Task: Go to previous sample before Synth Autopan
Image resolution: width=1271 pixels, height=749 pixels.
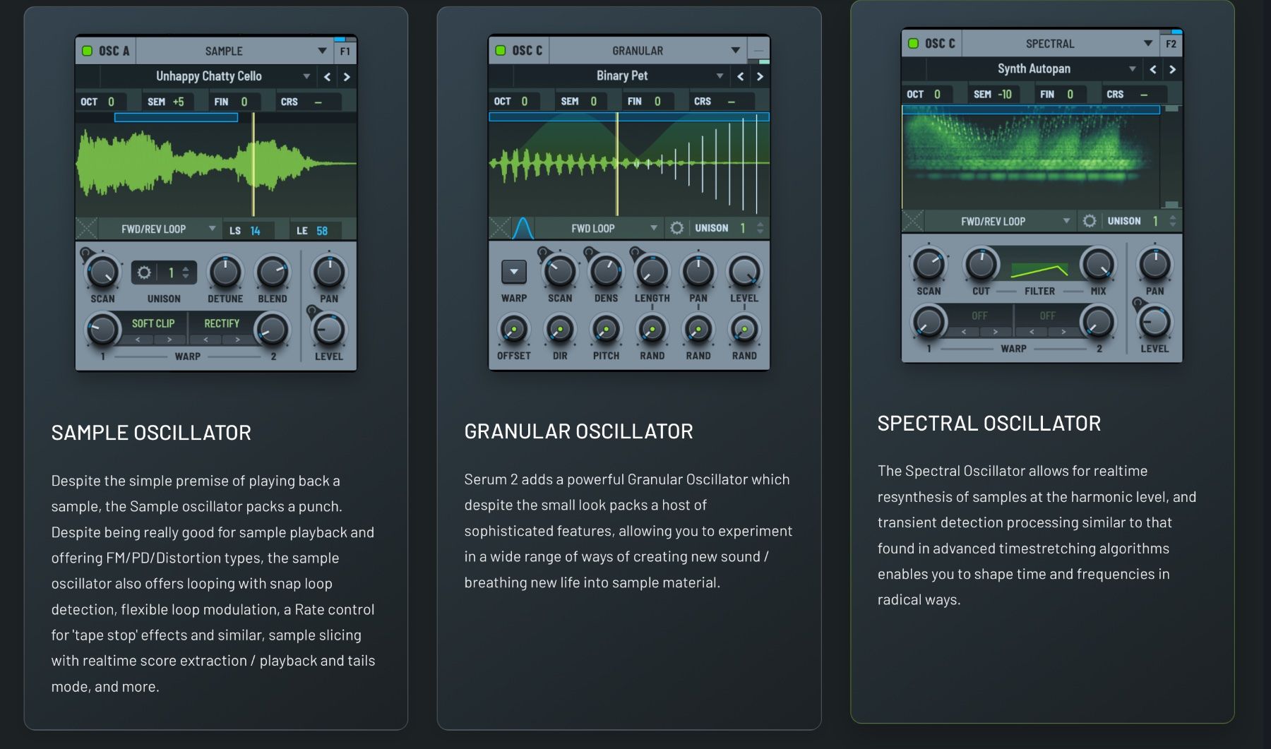Action: (x=1153, y=69)
